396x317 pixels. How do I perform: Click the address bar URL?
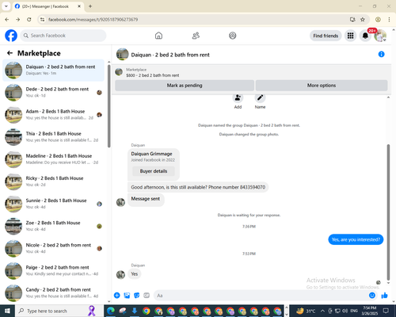93,20
